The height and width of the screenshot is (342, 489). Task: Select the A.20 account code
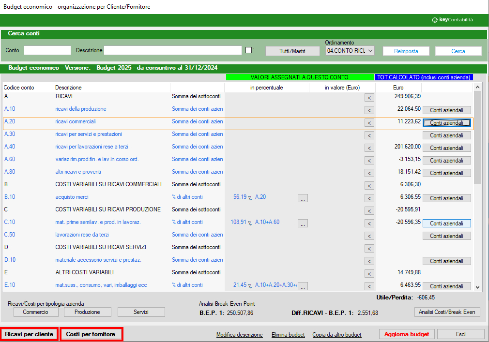coord(10,121)
